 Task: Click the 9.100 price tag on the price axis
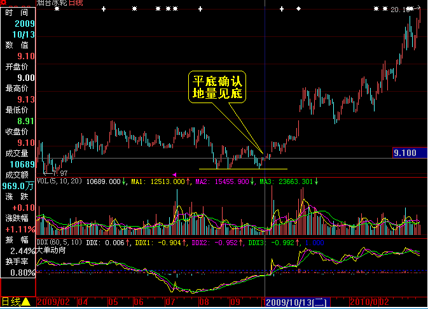[x=410, y=153]
